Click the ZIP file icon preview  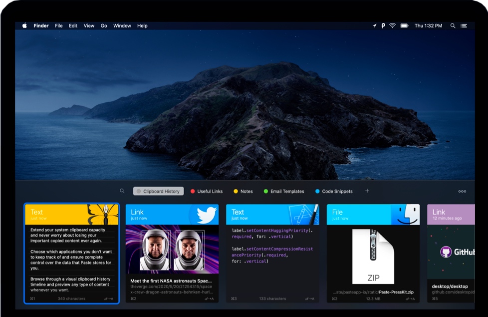(x=373, y=257)
